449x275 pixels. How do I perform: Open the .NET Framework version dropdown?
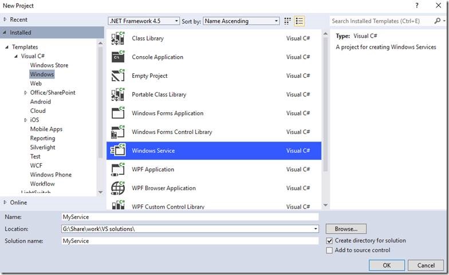[144, 21]
